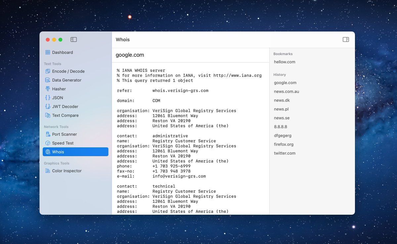The width and height of the screenshot is (397, 244).
Task: Click the Port Scanner icon
Action: (x=48, y=134)
